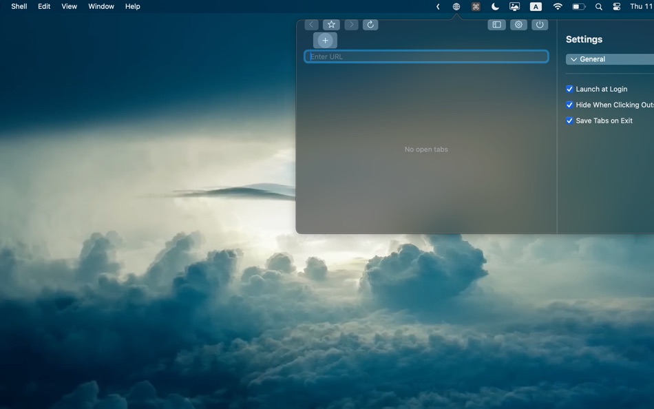Viewport: 654px width, 409px height.
Task: Uncheck Launch at Login checkbox
Action: [569, 89]
